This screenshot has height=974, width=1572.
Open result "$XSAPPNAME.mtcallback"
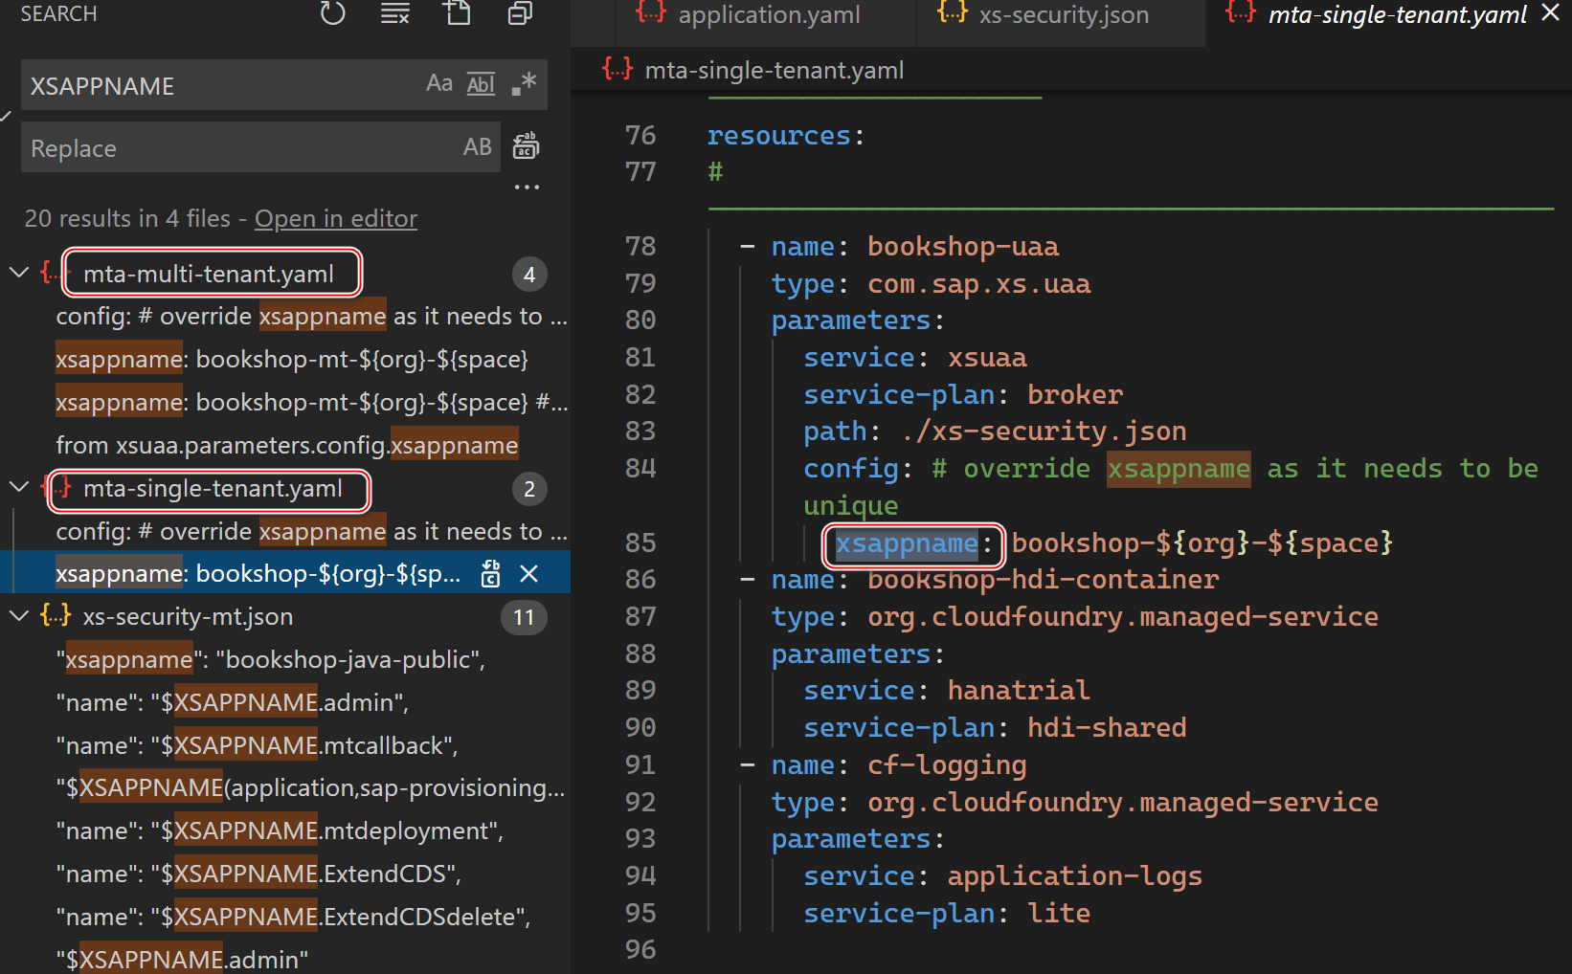(x=257, y=746)
